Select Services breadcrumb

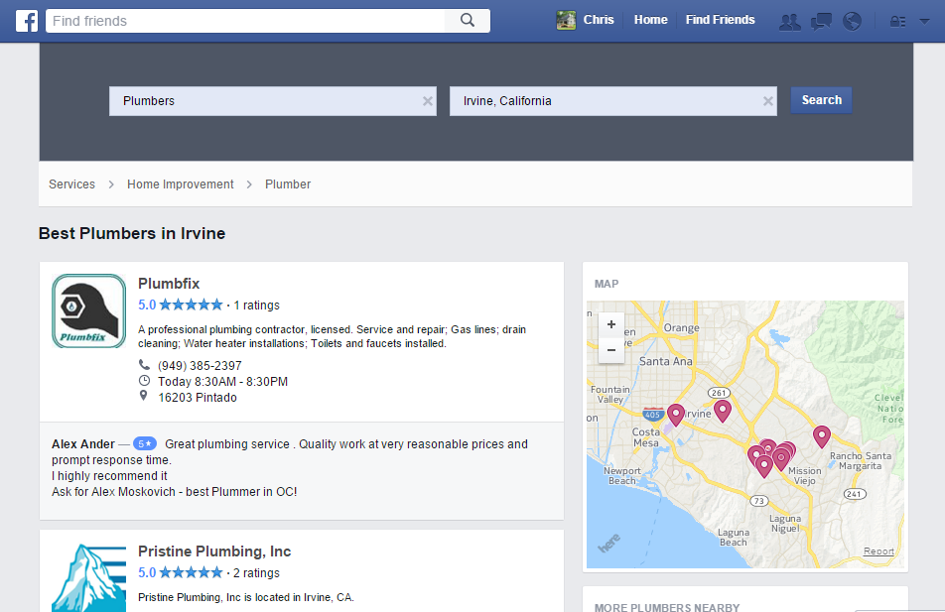click(x=71, y=184)
